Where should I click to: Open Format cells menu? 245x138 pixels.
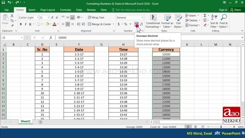coord(193,25)
